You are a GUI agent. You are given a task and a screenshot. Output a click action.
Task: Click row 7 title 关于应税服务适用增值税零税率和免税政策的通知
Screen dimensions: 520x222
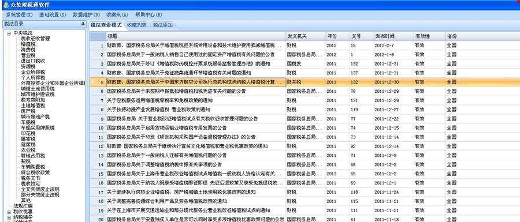196,100
